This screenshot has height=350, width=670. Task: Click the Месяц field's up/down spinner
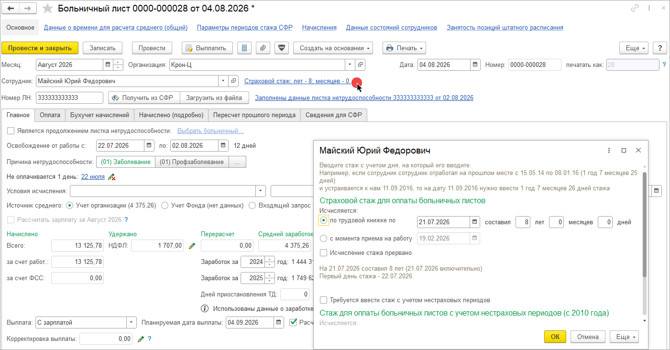(118, 65)
